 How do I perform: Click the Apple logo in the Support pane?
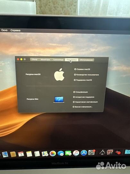(59, 74)
